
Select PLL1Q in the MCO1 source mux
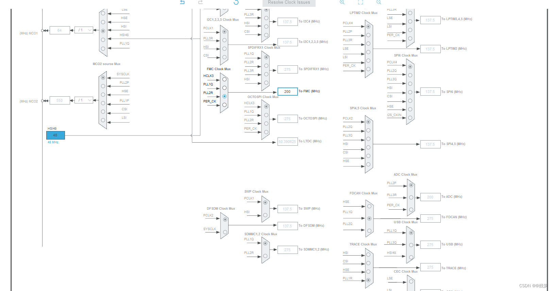pyautogui.click(x=103, y=48)
